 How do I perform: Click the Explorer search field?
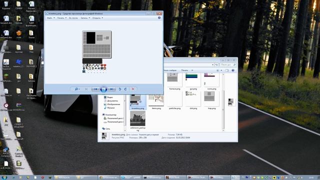click(x=228, y=64)
